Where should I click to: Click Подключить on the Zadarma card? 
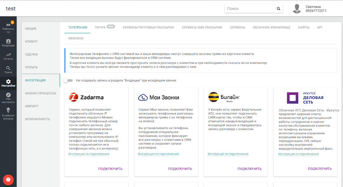[110, 169]
